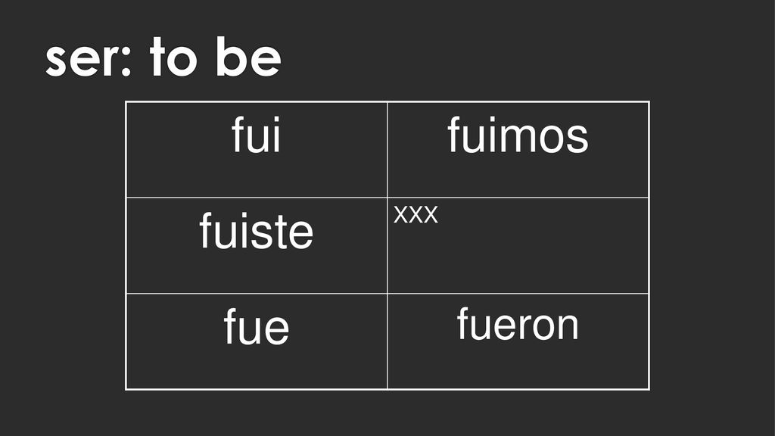Screen dimensions: 775x436
Task: Click the "xxx" placeholder text
Action: coord(416,214)
